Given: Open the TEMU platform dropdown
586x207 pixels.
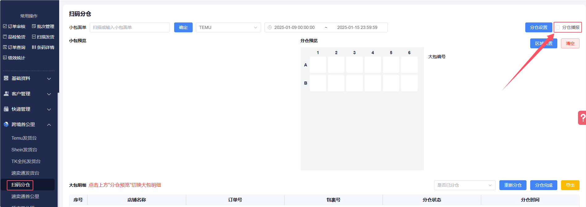Looking at the screenshot, I should click(x=228, y=27).
